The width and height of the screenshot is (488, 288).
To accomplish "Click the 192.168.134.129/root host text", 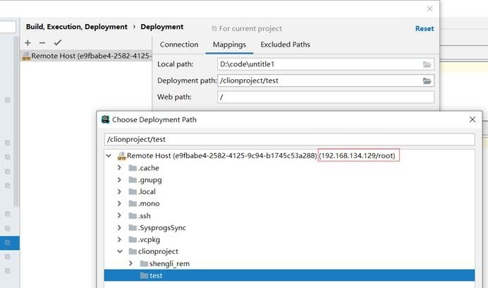I will click(358, 155).
